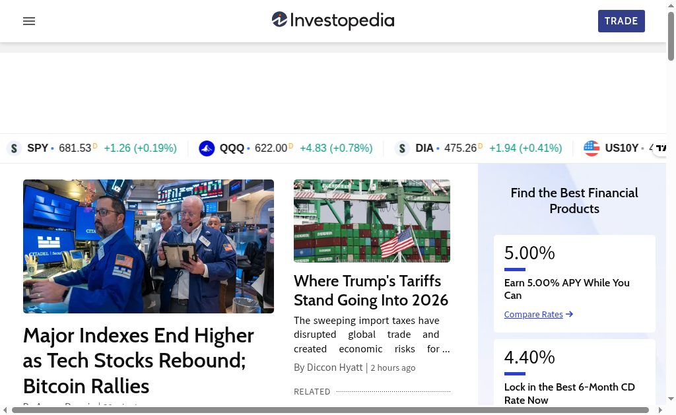676x415 pixels.
Task: Click the vertical scrollbar thumb
Action: tap(671, 37)
